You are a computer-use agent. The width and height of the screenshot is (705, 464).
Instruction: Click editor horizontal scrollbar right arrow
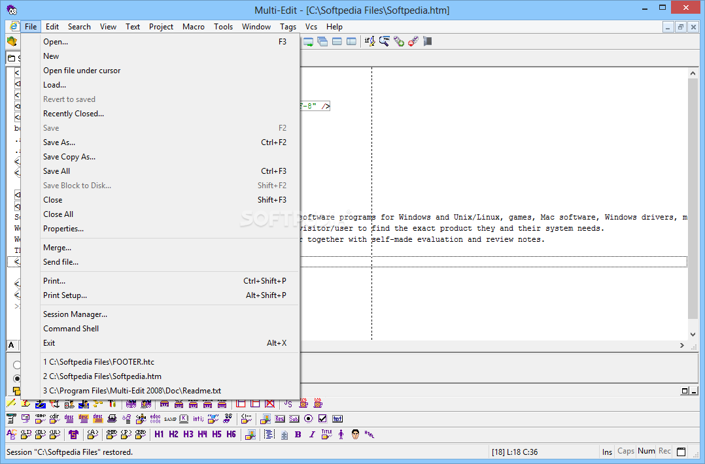(682, 346)
